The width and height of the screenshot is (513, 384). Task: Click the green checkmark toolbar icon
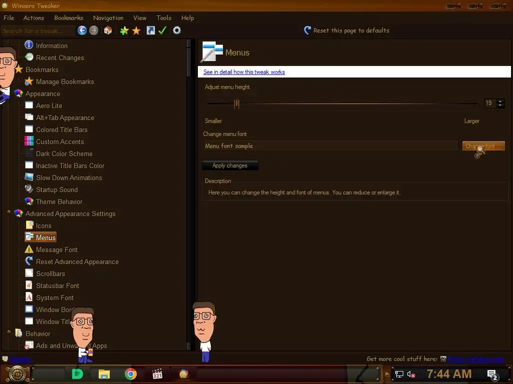(x=163, y=30)
